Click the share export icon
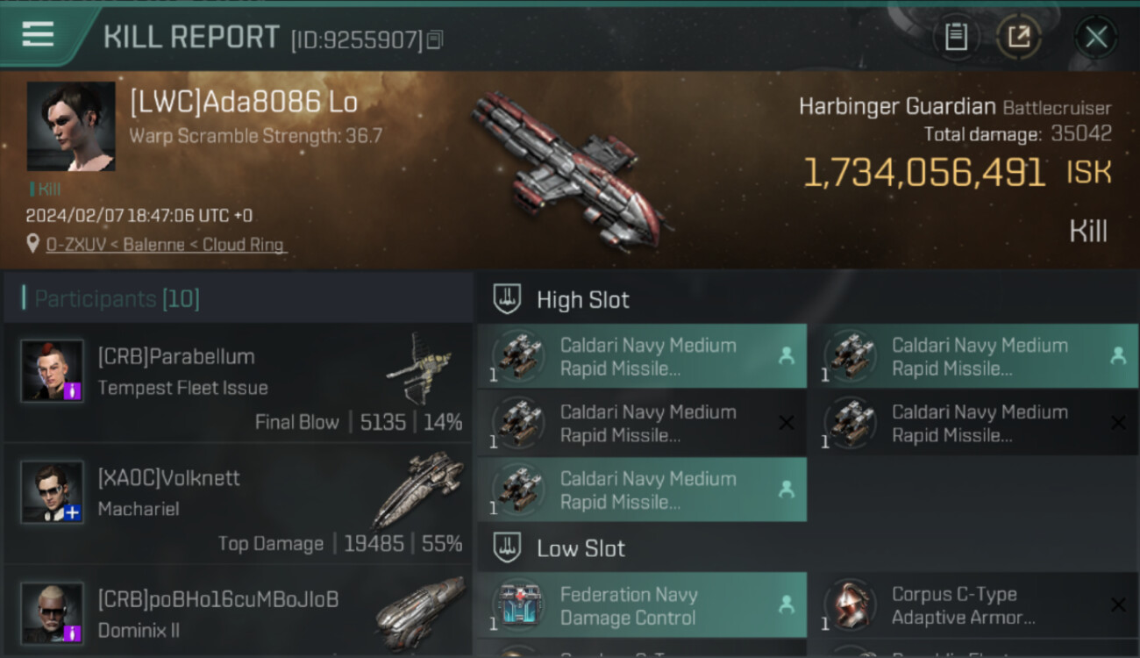The image size is (1140, 658). click(x=1019, y=37)
